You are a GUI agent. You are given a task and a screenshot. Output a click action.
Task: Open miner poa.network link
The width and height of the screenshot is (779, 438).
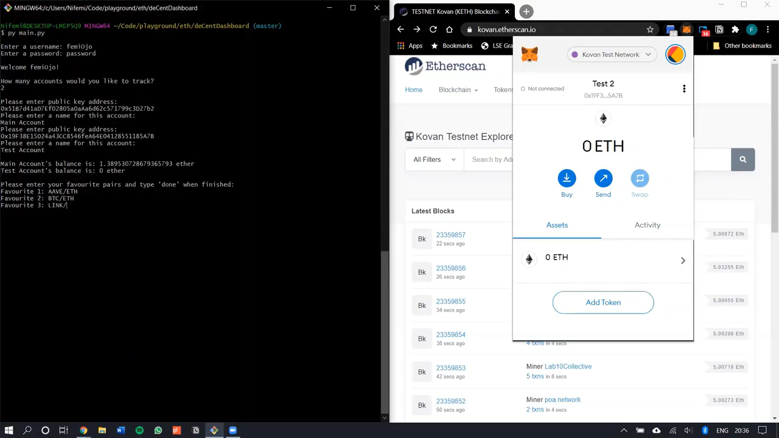[x=562, y=400]
